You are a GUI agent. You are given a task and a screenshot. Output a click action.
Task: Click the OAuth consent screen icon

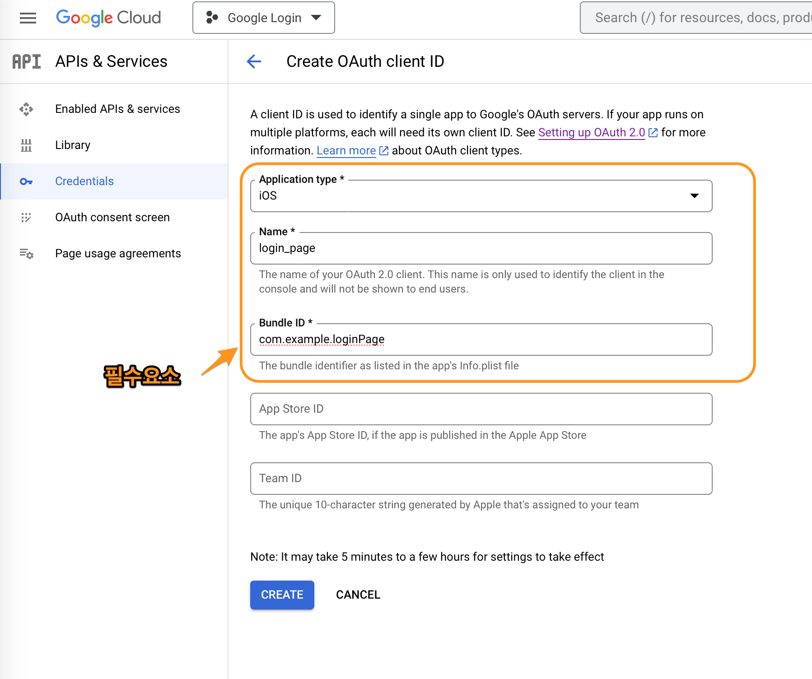tap(26, 218)
